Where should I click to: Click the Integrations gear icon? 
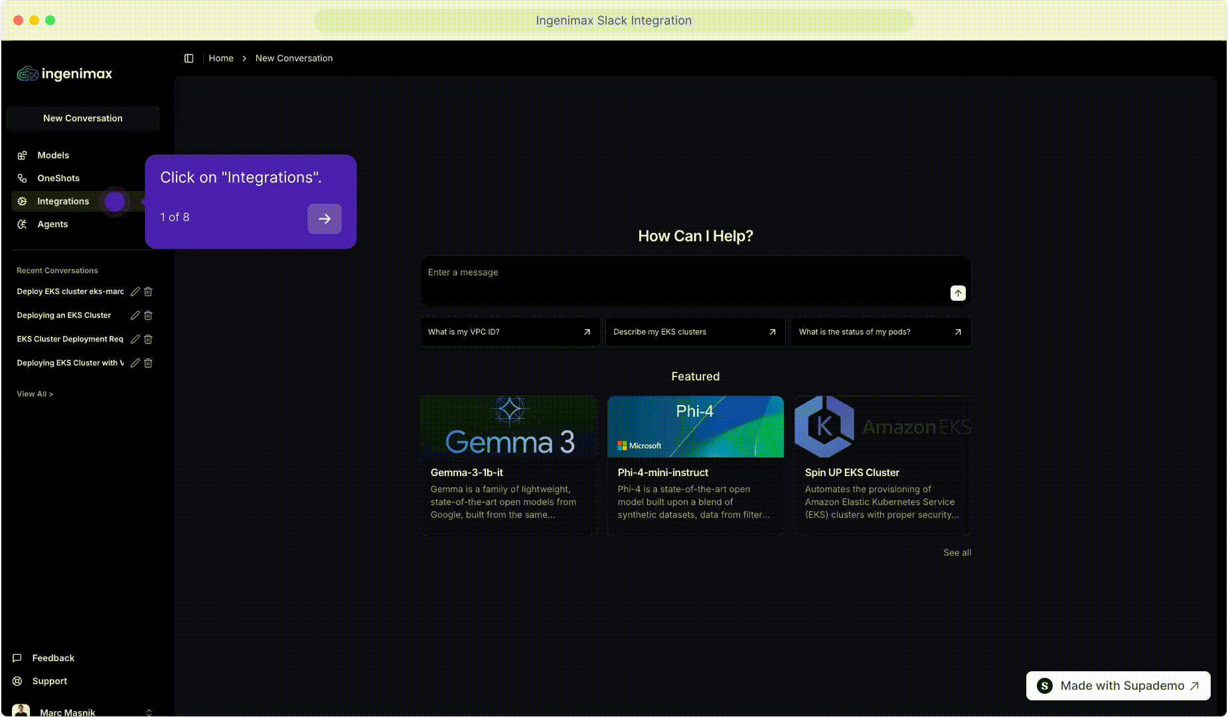[22, 201]
